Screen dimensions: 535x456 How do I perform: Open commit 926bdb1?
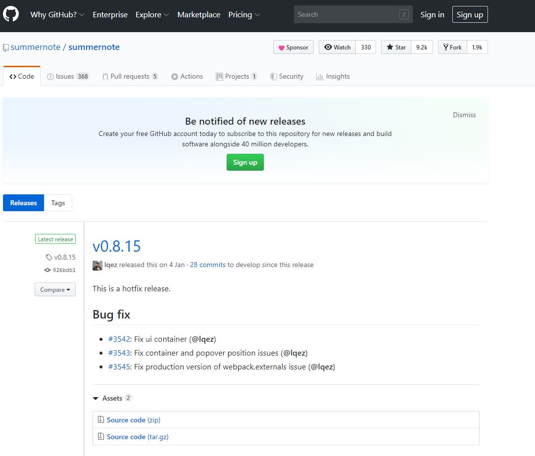[64, 270]
